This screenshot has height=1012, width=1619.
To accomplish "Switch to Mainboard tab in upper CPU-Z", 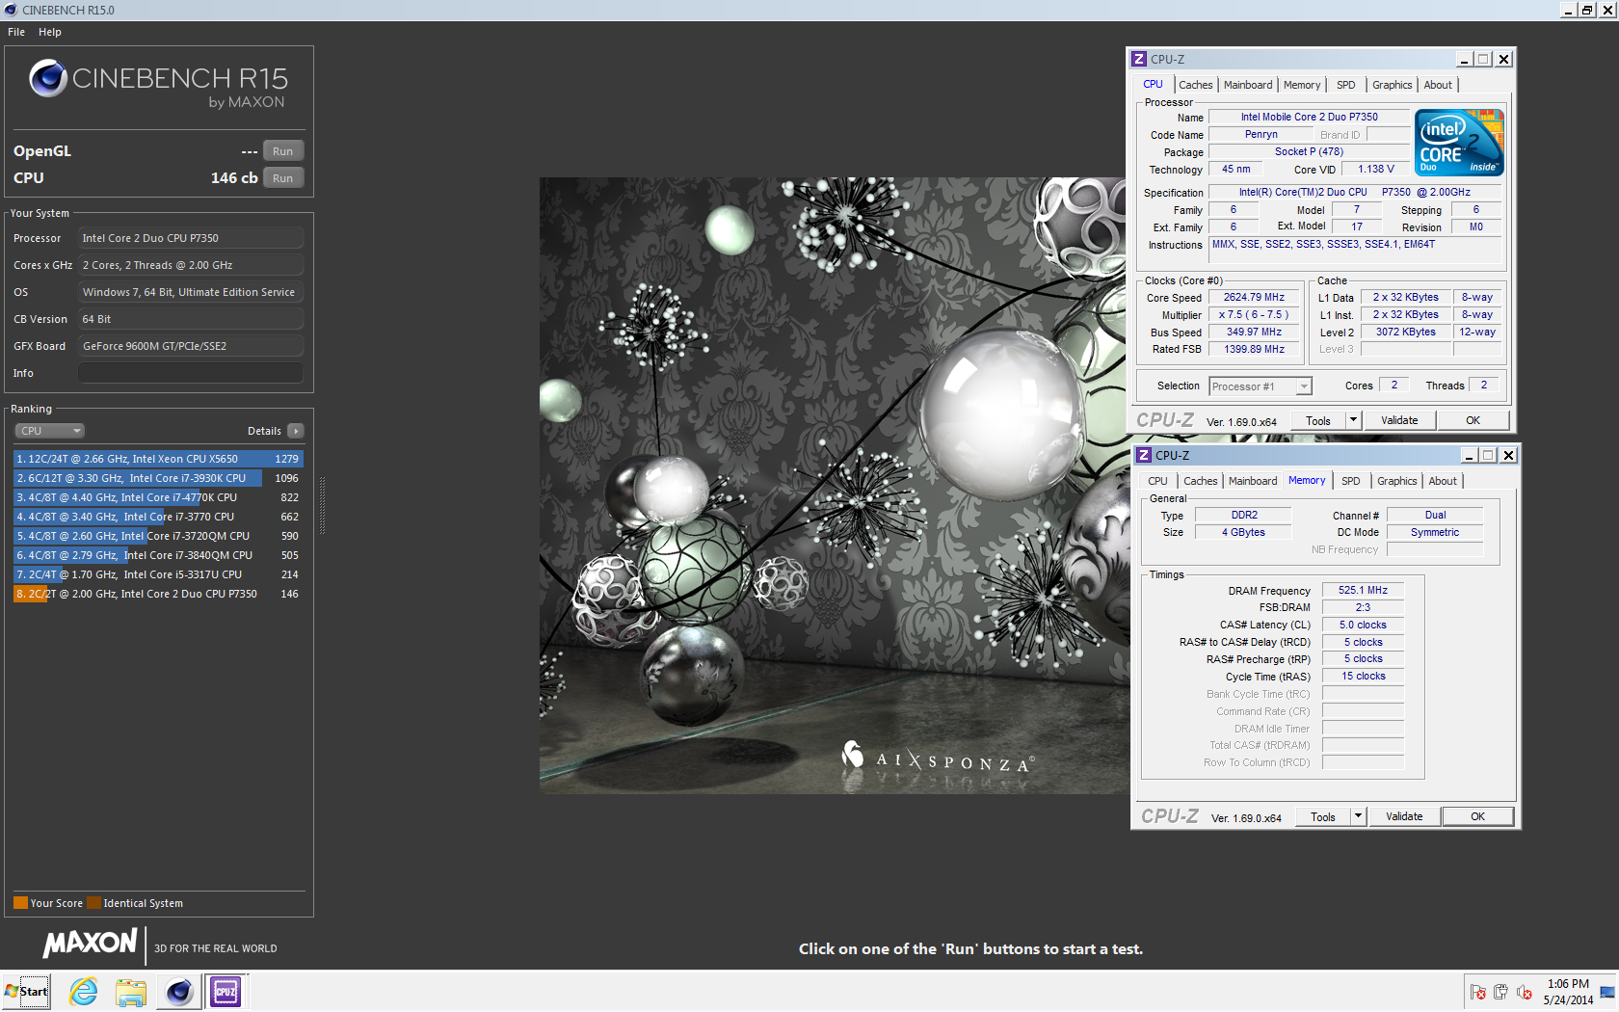I will (1248, 85).
